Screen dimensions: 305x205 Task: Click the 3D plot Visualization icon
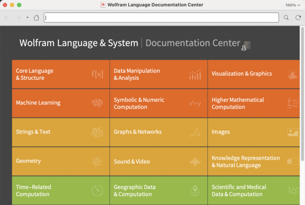293,74
